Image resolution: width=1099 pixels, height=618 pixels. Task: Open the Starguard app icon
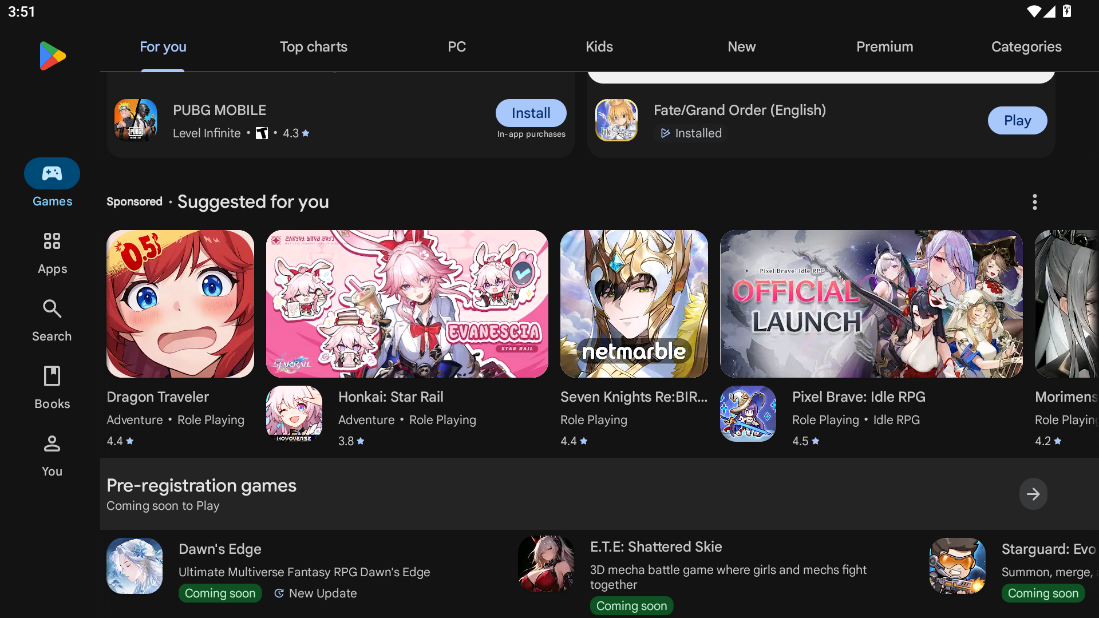[958, 566]
